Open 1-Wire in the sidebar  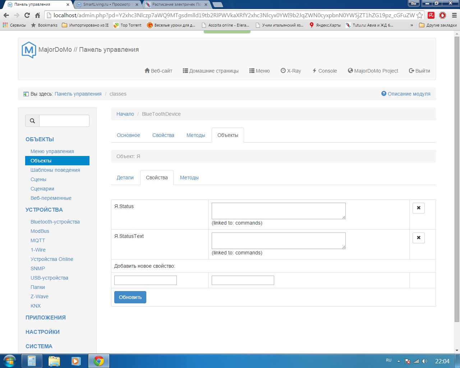click(38, 250)
